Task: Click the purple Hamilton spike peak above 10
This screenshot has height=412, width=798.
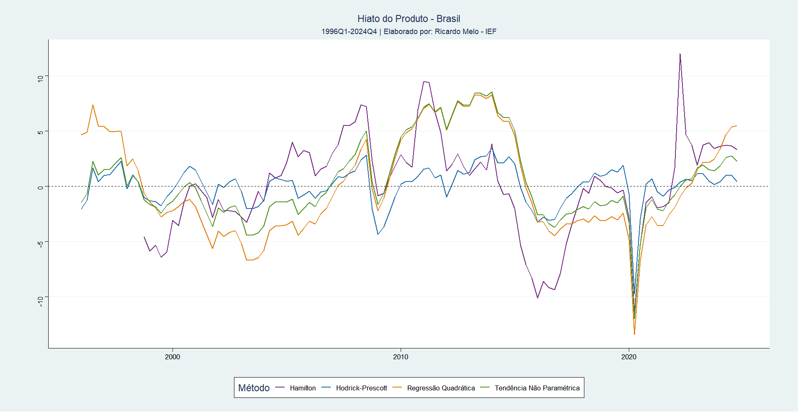Action: [x=680, y=54]
